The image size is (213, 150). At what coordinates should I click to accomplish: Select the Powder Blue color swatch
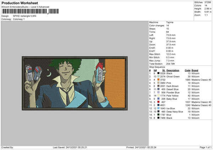click(x=158, y=92)
